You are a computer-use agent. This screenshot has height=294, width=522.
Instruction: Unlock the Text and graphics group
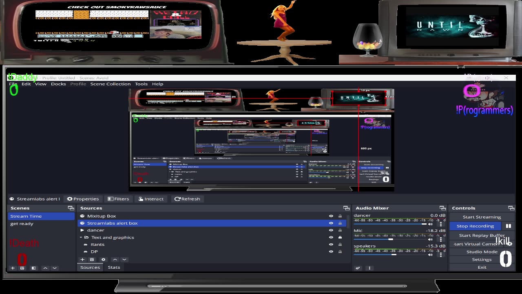pos(340,237)
